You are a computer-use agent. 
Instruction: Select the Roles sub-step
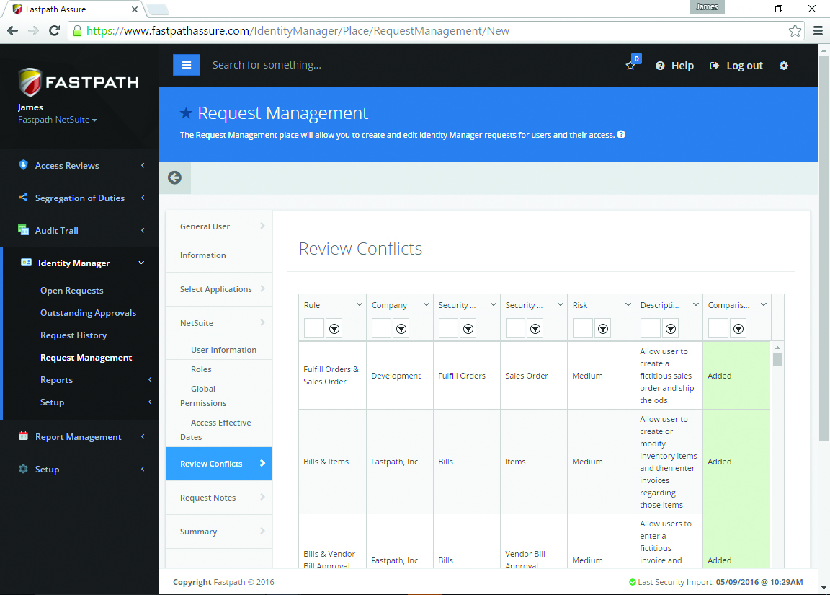point(219,369)
